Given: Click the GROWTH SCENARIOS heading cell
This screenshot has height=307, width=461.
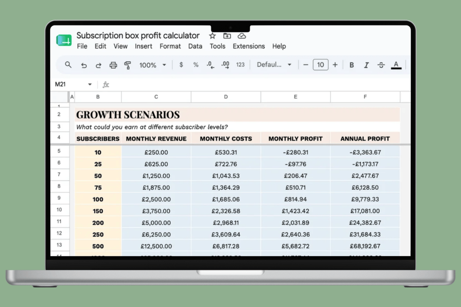Looking at the screenshot, I should (237, 115).
